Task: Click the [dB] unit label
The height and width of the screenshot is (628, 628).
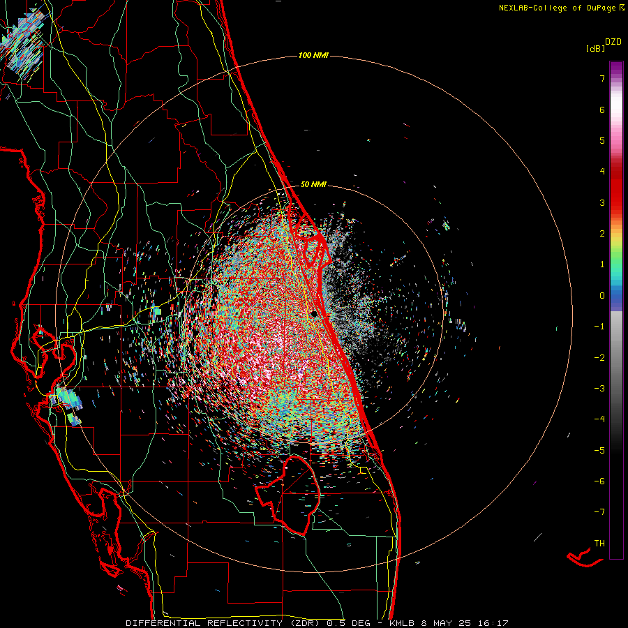Action: point(596,48)
